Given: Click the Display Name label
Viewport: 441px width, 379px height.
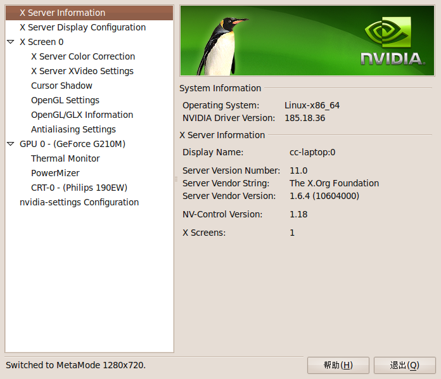Looking at the screenshot, I should point(213,153).
